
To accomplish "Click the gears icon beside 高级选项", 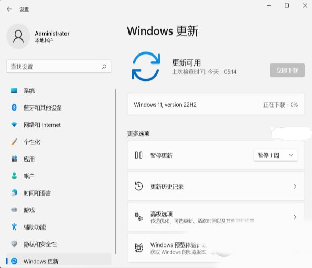I will (x=138, y=217).
